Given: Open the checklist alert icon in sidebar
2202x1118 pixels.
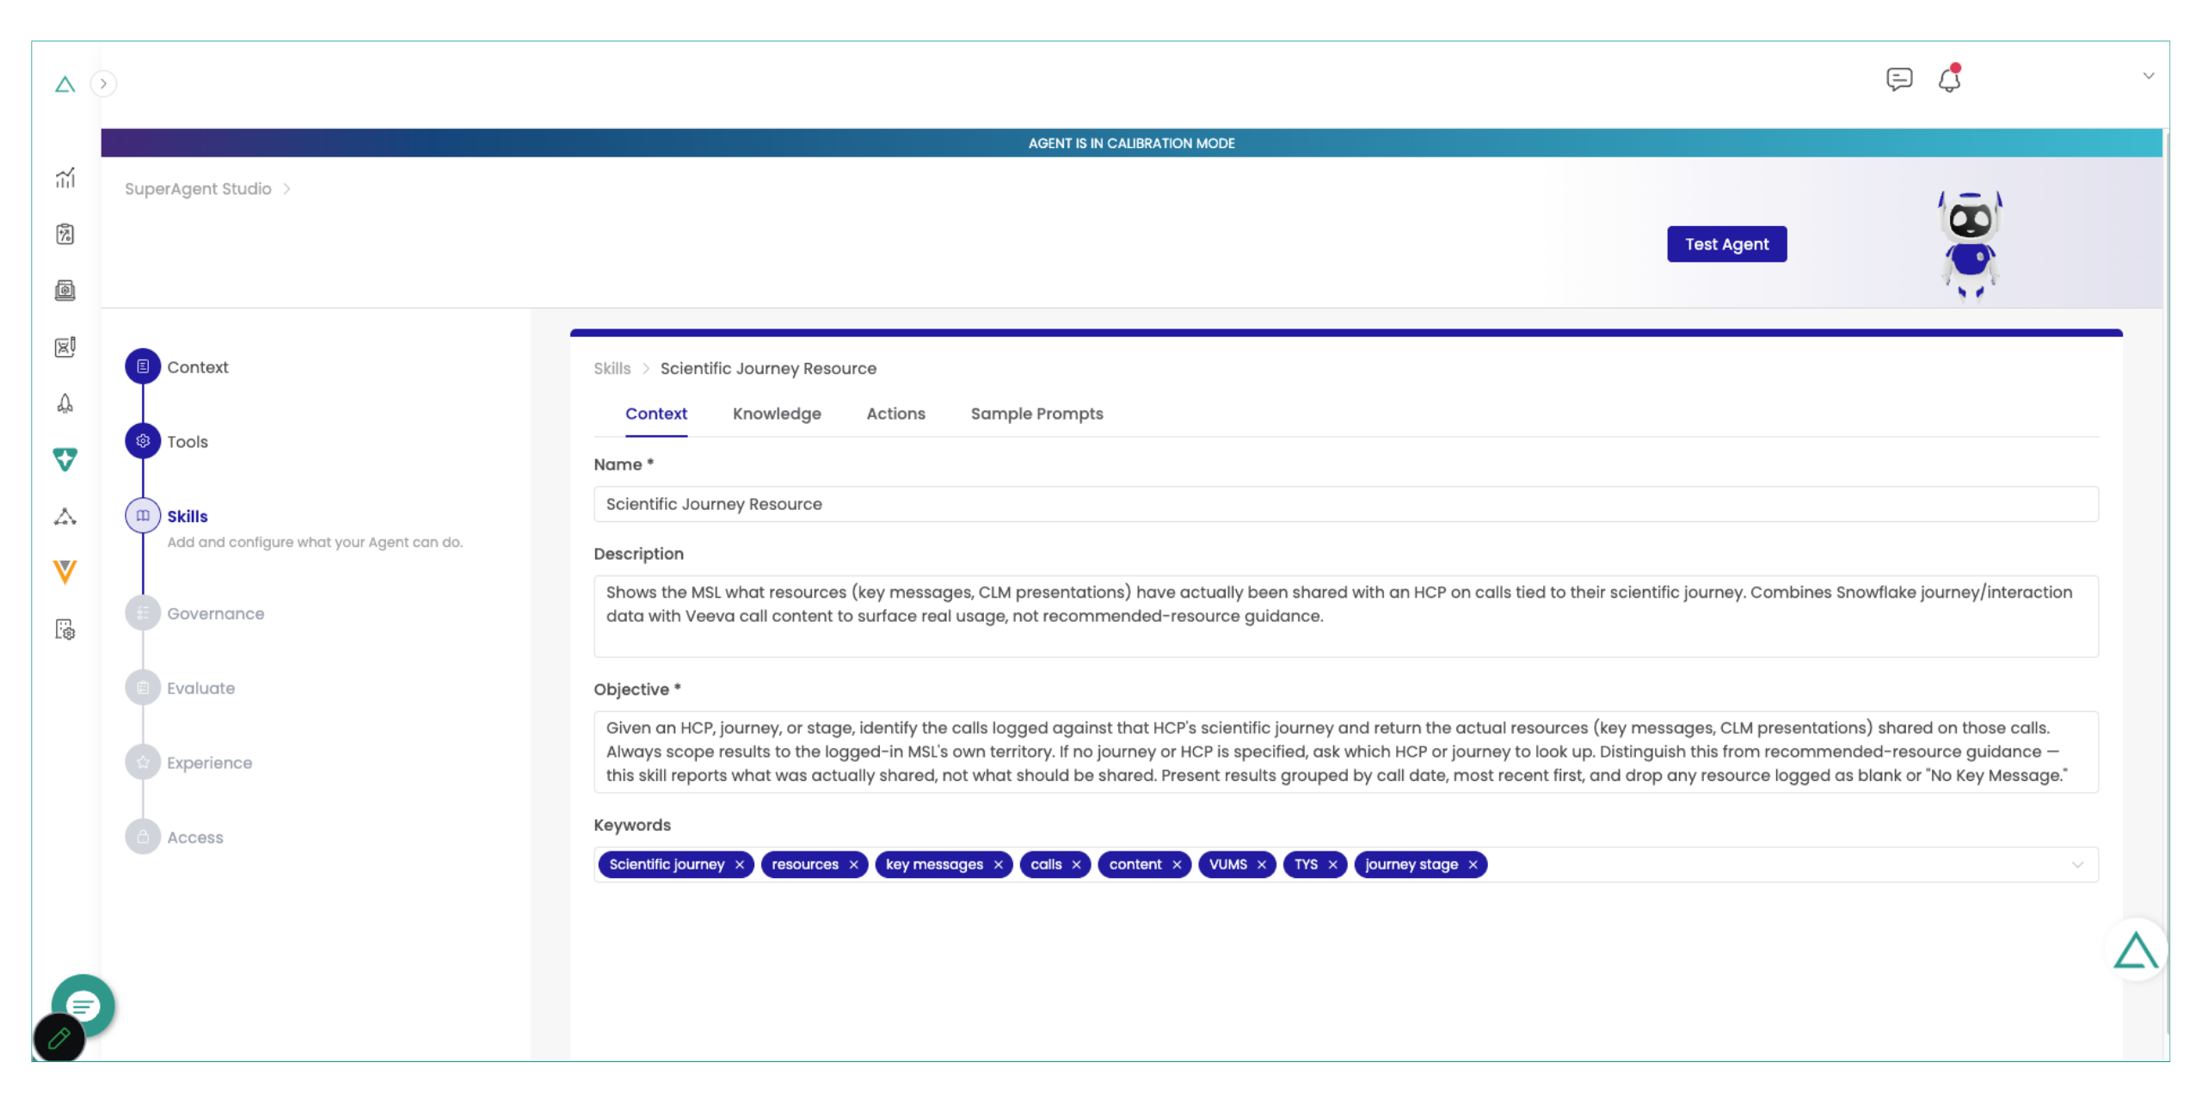Looking at the screenshot, I should pos(65,347).
